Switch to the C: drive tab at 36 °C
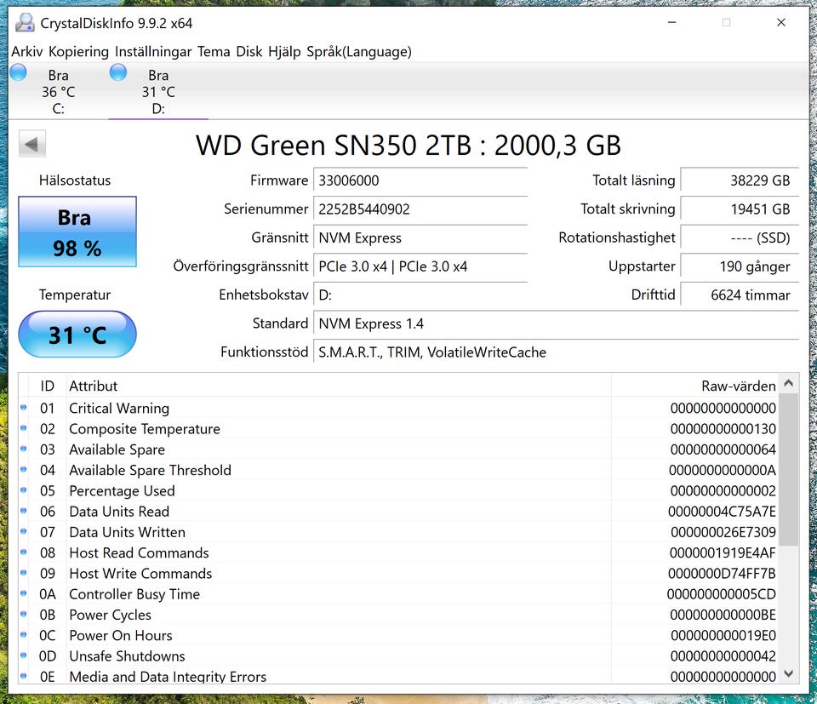Screen dimensions: 817x704 tap(59, 92)
